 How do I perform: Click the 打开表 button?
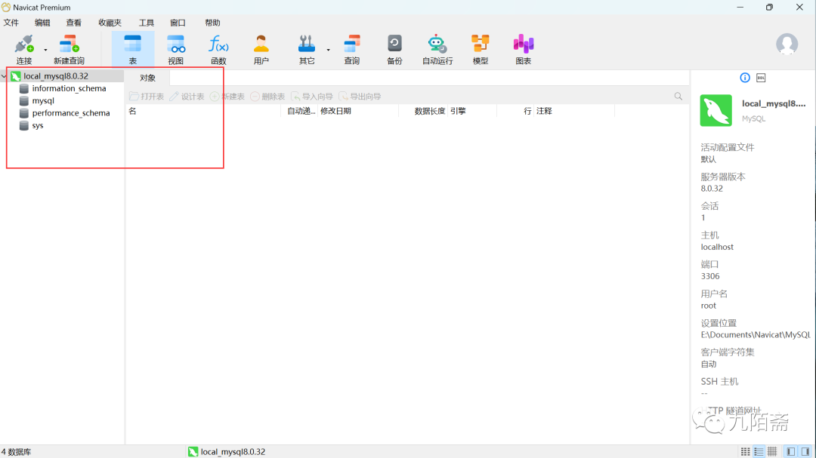(147, 97)
